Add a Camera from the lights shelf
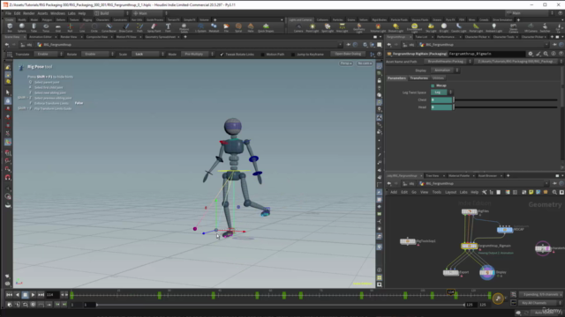Viewport: 565px width, 317px height. coord(298,27)
